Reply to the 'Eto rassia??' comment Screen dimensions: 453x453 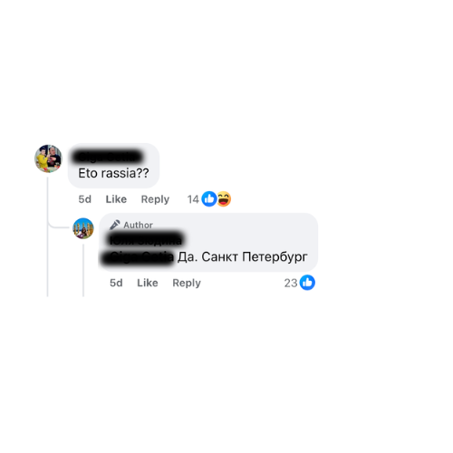(x=155, y=199)
